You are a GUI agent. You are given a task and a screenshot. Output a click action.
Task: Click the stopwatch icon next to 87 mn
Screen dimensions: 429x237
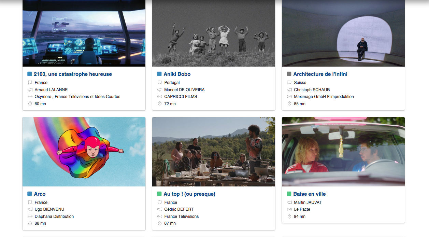coord(159,223)
